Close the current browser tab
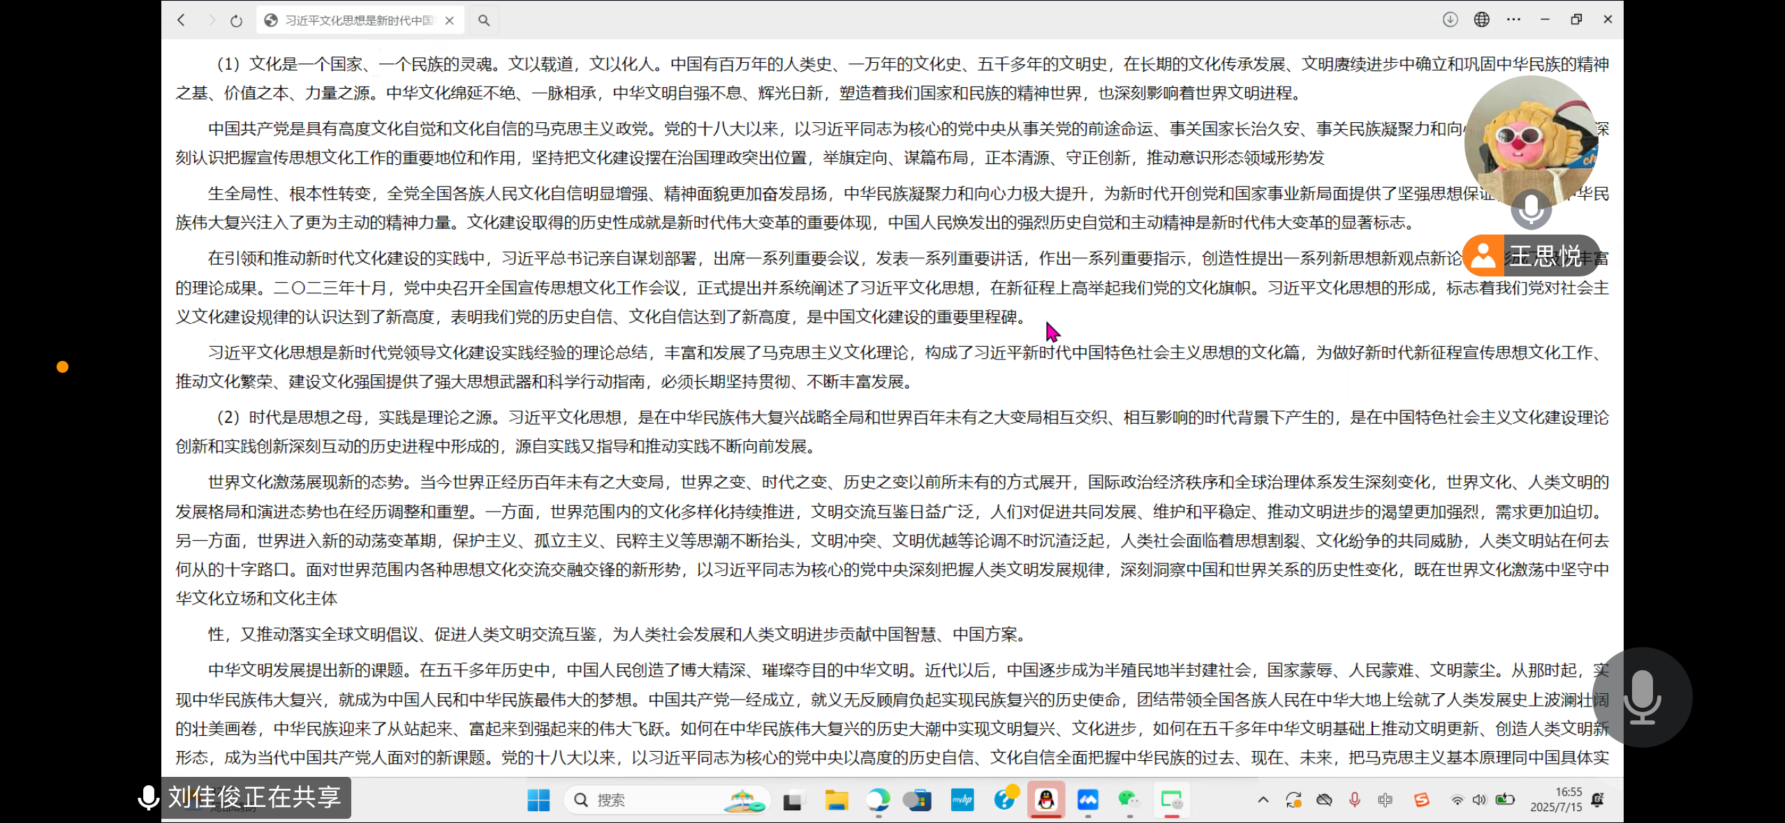The height and width of the screenshot is (823, 1785). point(450,21)
